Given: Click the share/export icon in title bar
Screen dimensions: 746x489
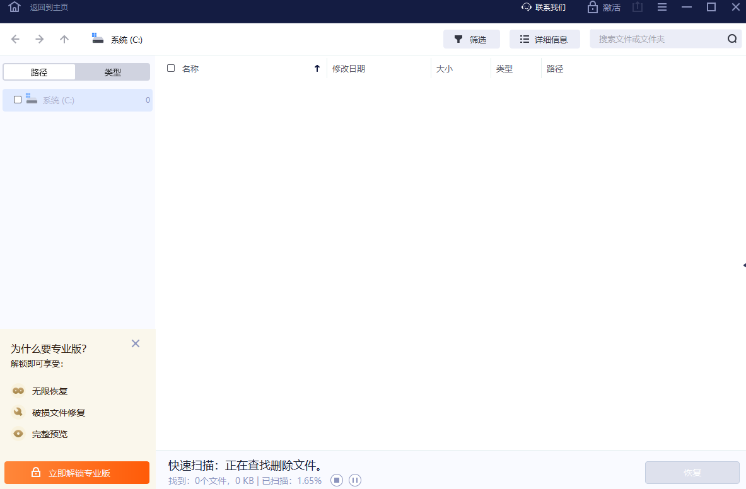Looking at the screenshot, I should pos(638,7).
